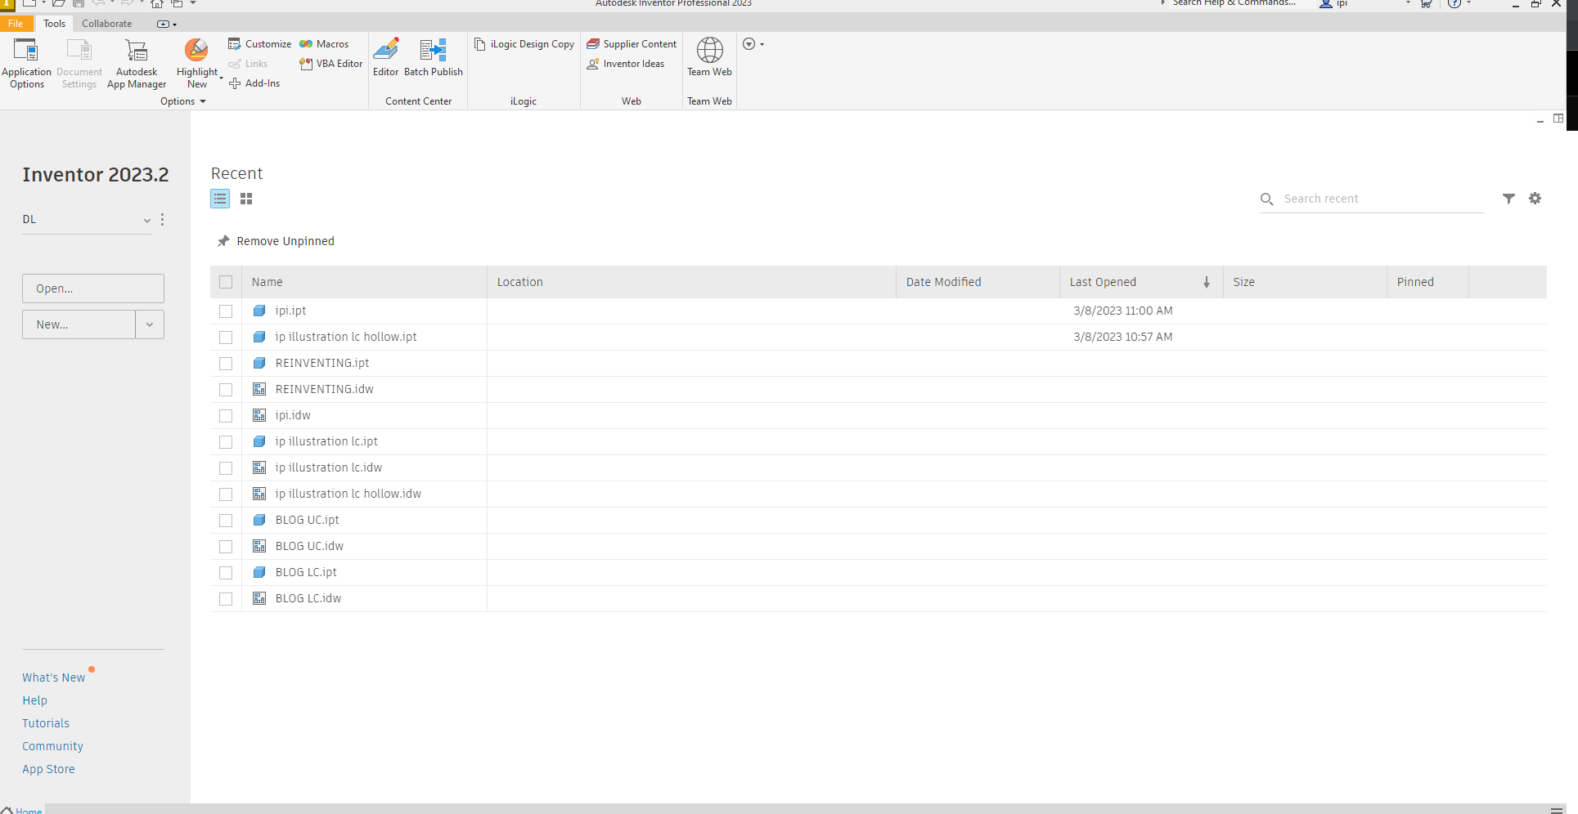Collapse the Options panel expander
The width and height of the screenshot is (1578, 814).
204,101
